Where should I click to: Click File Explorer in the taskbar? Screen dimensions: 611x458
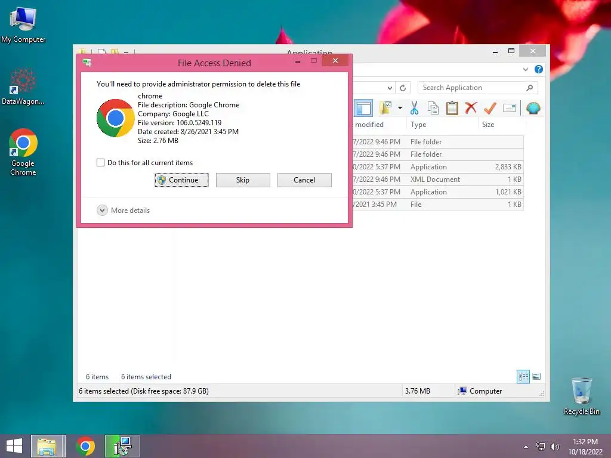pyautogui.click(x=47, y=446)
